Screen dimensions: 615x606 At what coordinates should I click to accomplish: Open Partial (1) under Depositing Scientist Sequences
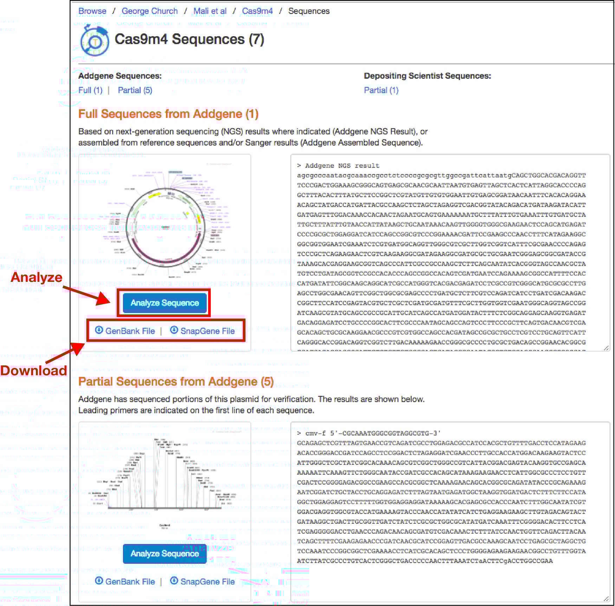tap(382, 90)
